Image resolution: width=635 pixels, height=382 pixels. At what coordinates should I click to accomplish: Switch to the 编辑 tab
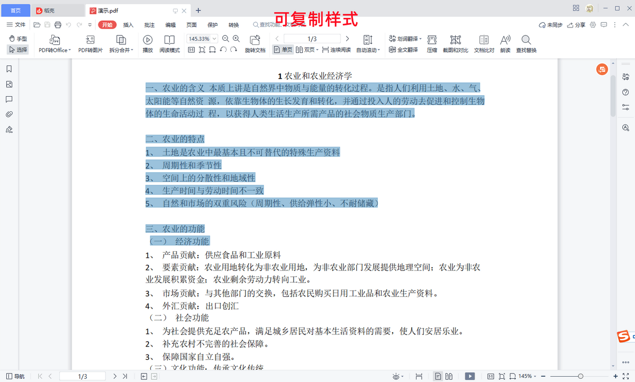click(x=170, y=25)
